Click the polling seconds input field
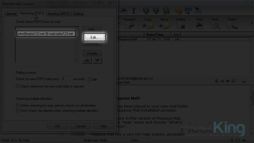The image size is (254, 143). [x=67, y=79]
